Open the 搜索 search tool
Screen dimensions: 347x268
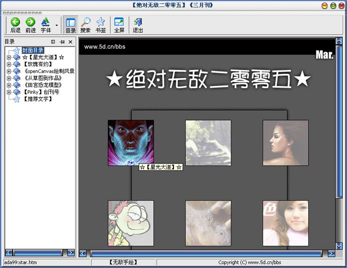click(x=85, y=25)
